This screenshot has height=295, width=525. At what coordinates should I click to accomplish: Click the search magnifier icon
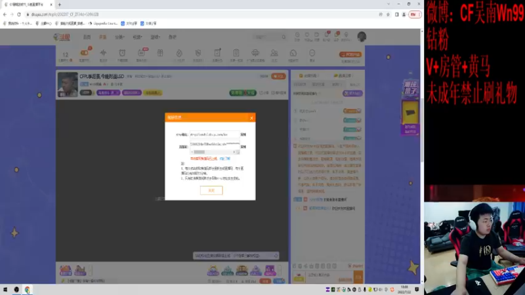coord(283,37)
